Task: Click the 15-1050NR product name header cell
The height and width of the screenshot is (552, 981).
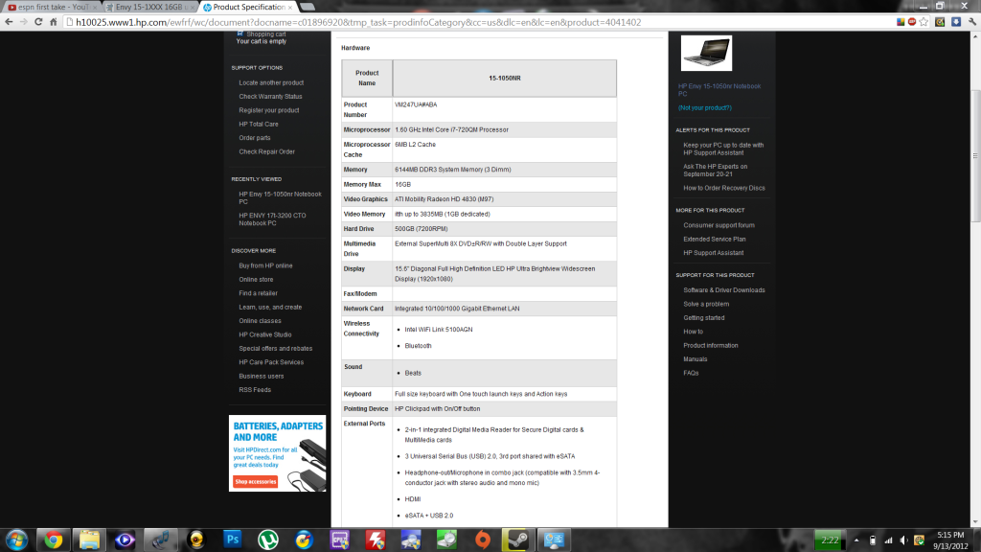Action: (x=504, y=79)
